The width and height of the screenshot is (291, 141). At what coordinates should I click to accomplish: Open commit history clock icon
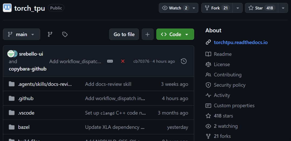[x=184, y=61]
